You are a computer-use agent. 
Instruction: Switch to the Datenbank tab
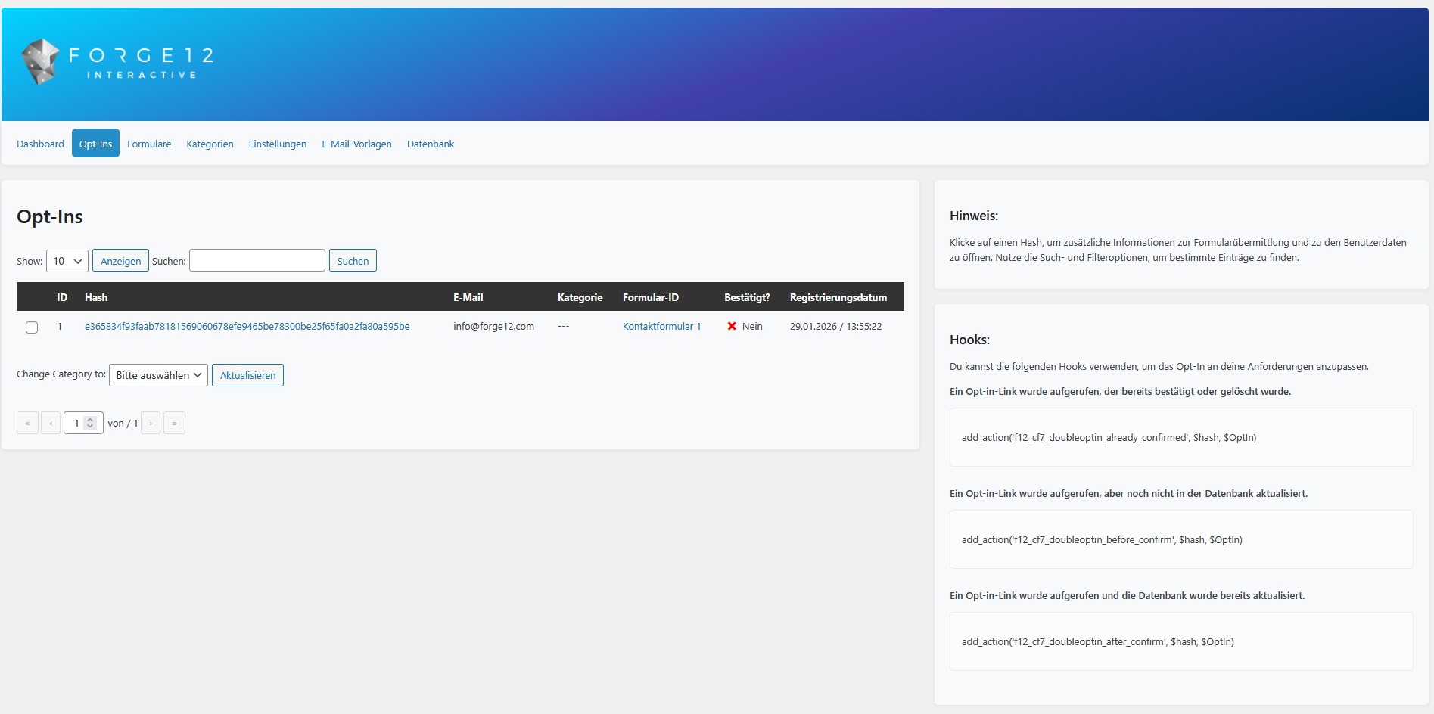431,144
